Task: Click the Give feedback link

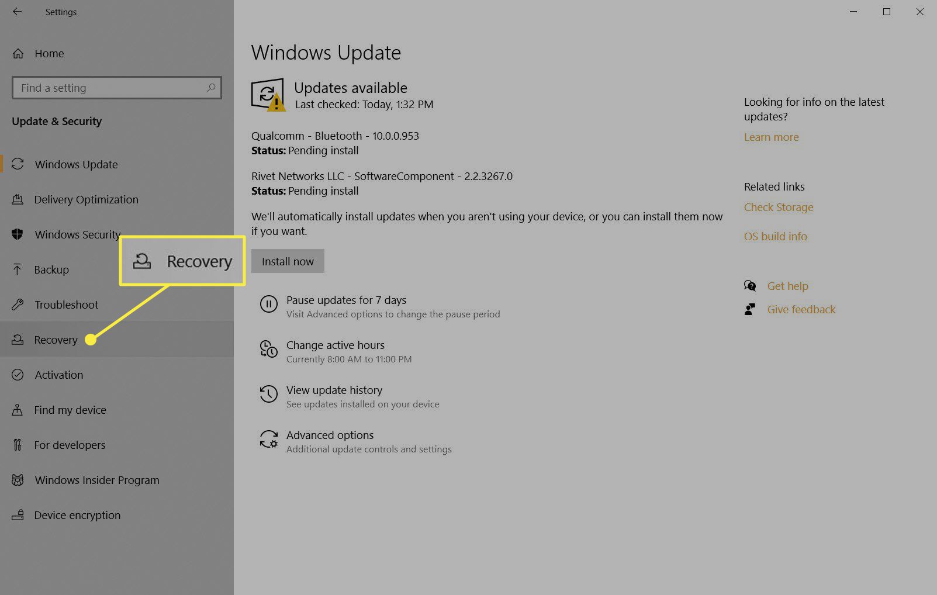Action: tap(801, 309)
